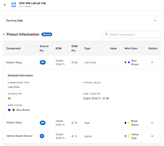Image resolution: width=164 pixels, height=146 pixels.
Task: Click the Component column header
Action: [x=13, y=49]
